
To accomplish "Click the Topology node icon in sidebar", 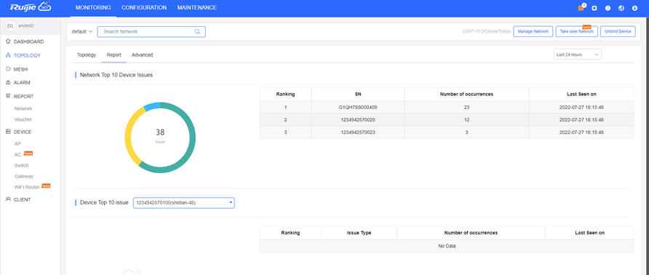I will [8, 55].
